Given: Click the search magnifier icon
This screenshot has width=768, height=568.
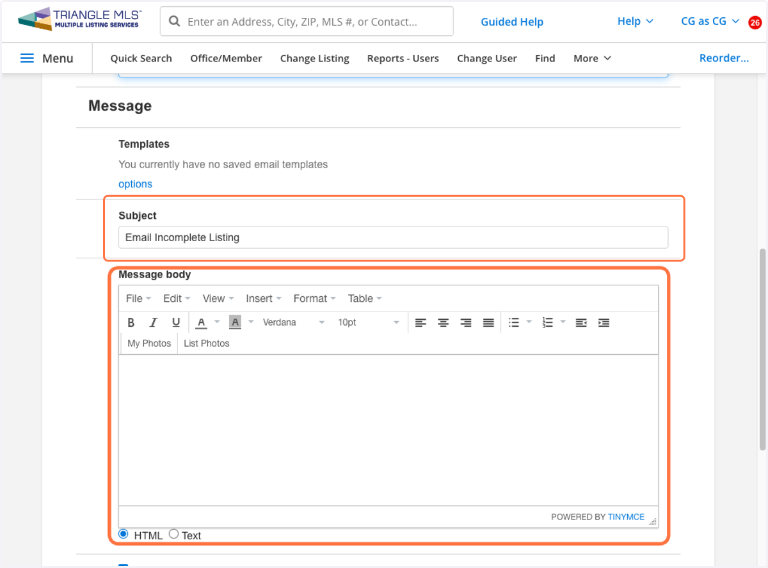Looking at the screenshot, I should click(174, 22).
